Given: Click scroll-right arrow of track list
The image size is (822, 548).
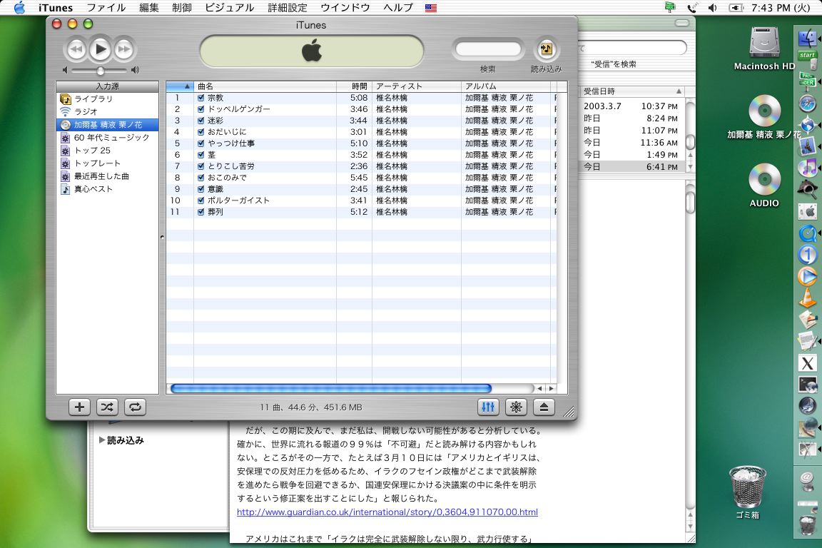Looking at the screenshot, I should point(551,389).
